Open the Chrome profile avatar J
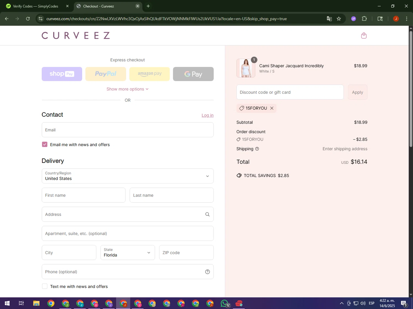Image resolution: width=413 pixels, height=309 pixels. pyautogui.click(x=396, y=19)
